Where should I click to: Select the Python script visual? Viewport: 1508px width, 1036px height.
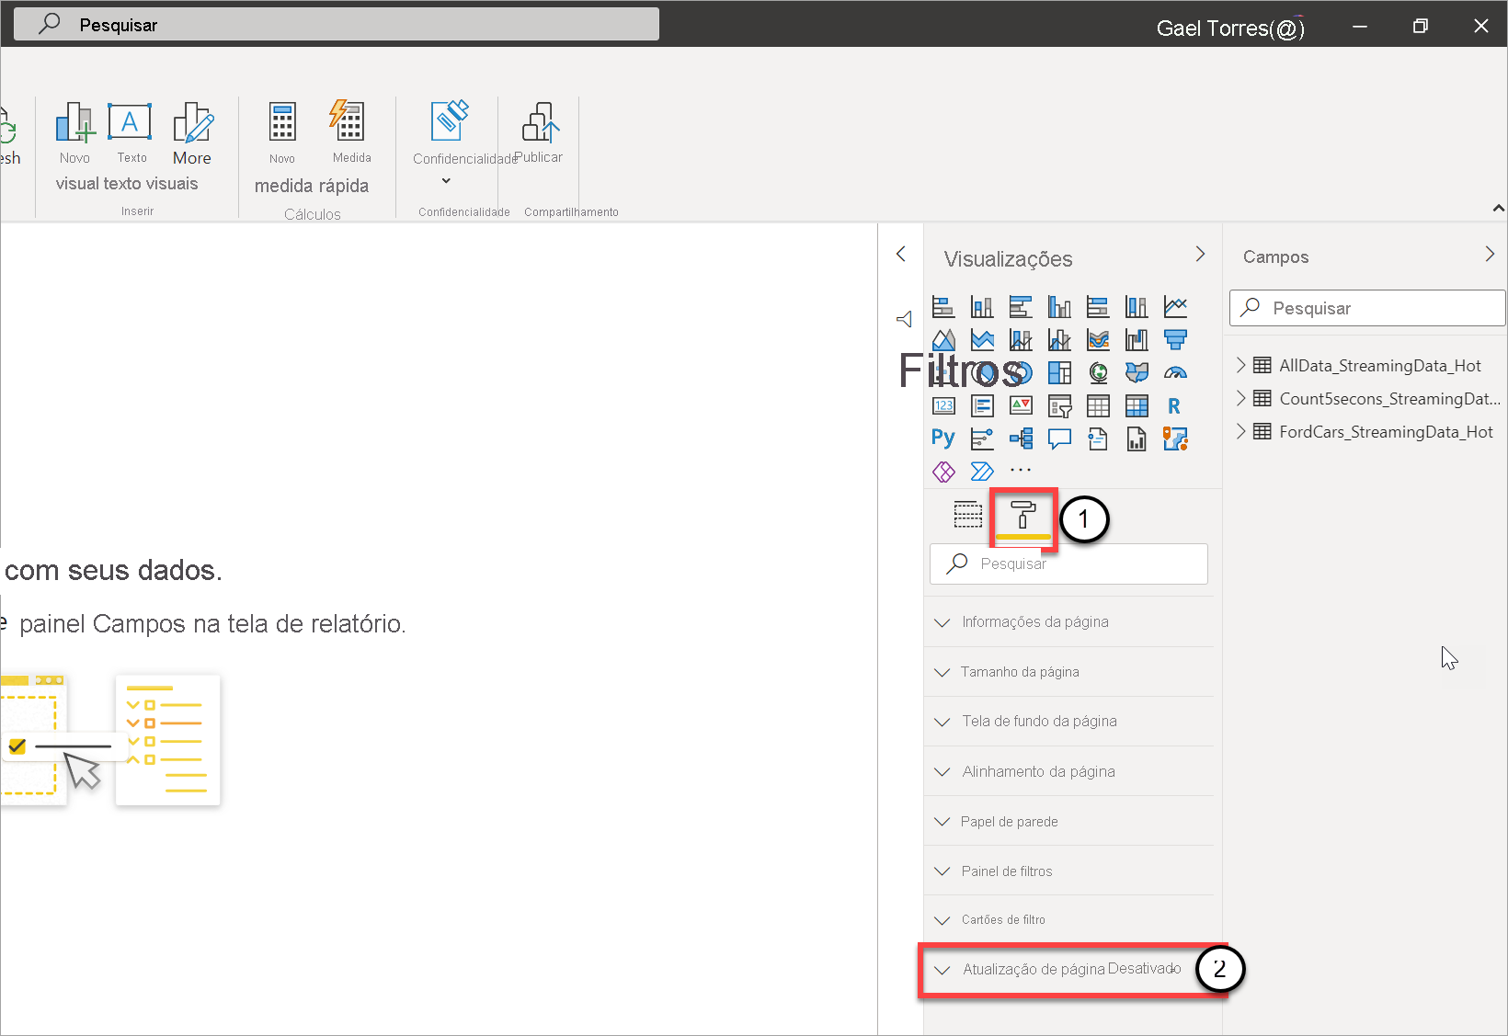pyautogui.click(x=943, y=438)
